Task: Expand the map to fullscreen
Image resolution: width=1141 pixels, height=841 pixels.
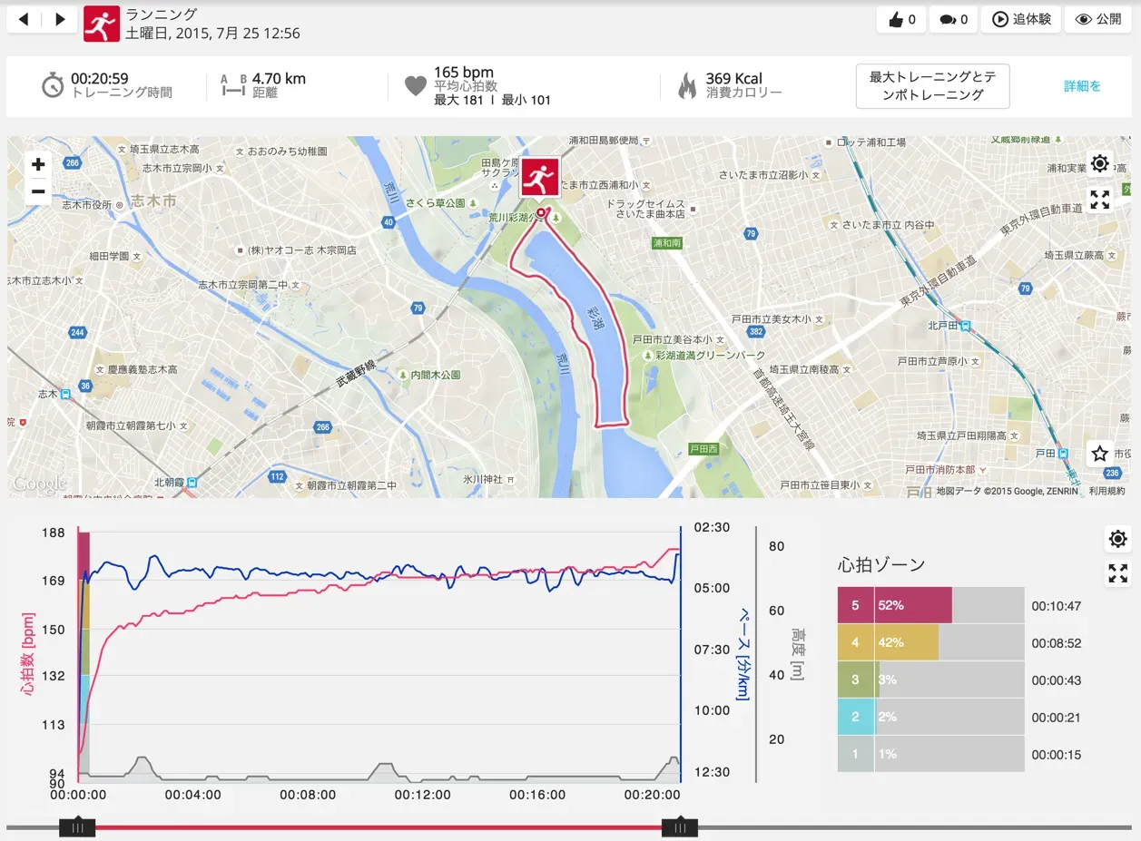Action: (1099, 200)
